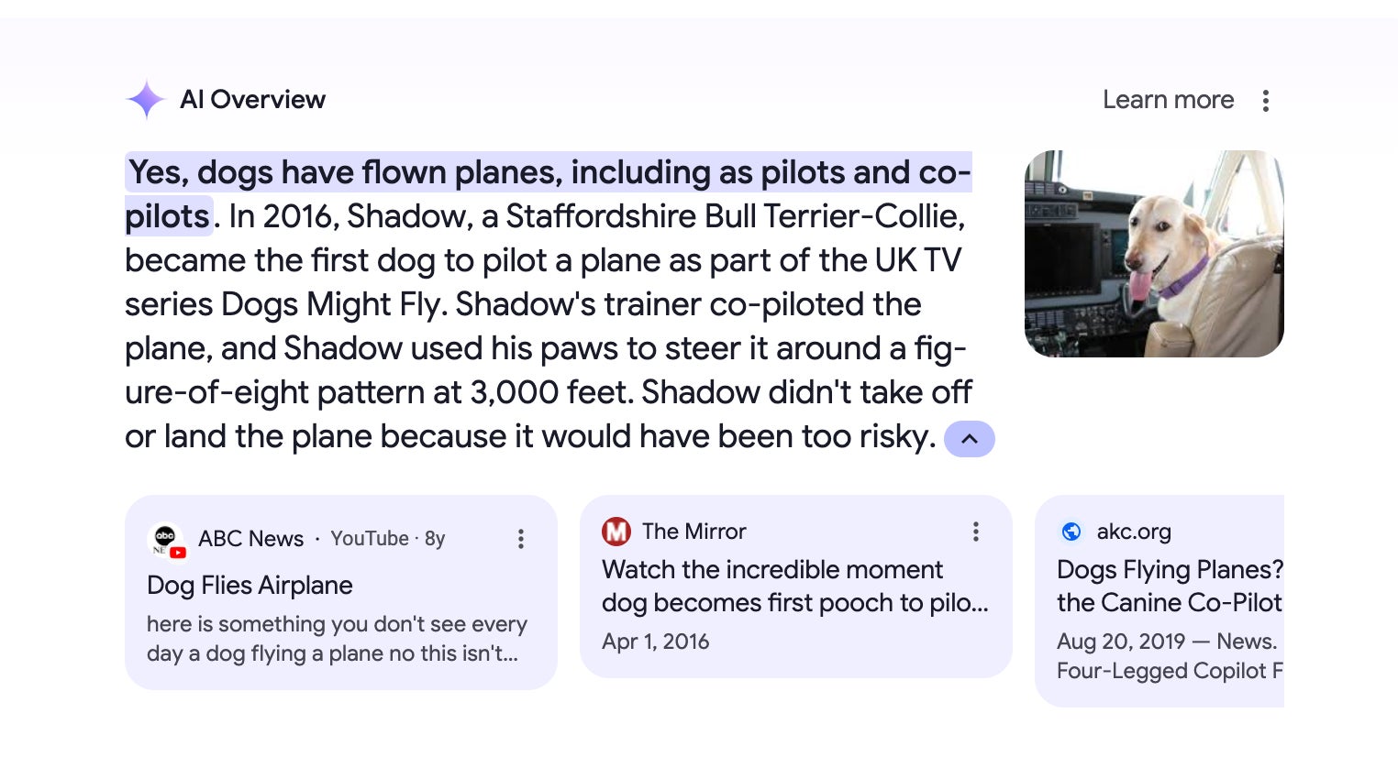Click the AI Overview sparkle icon

[x=146, y=99]
